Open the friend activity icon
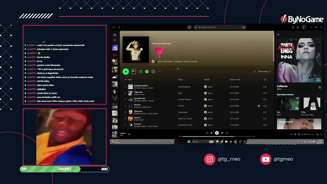Image resolution: width=327 pixels, height=184 pixels. [298, 27]
